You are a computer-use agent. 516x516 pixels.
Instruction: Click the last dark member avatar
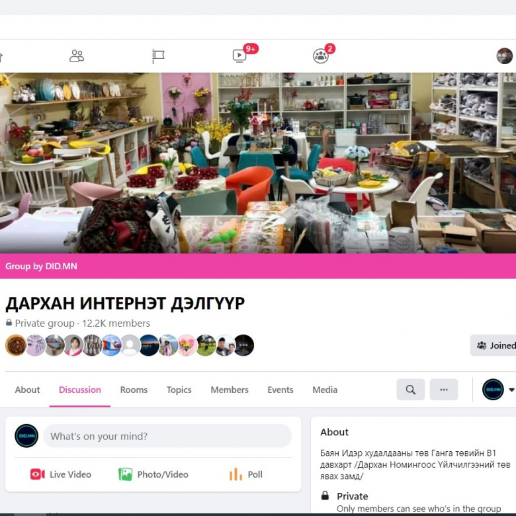244,345
